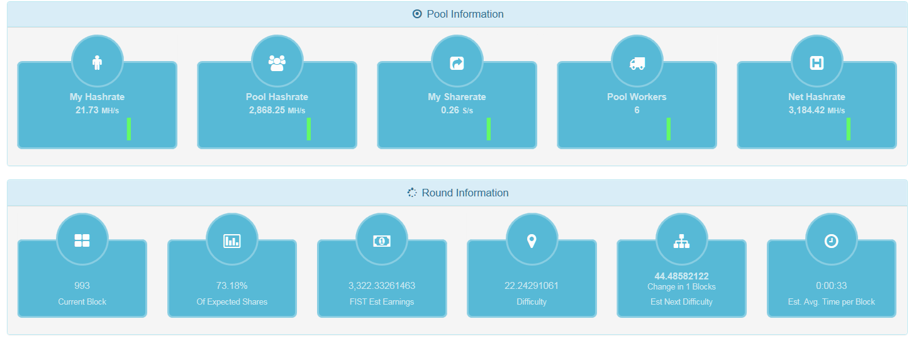Select the current block number 993
Image resolution: width=909 pixels, height=338 pixels.
click(x=82, y=286)
